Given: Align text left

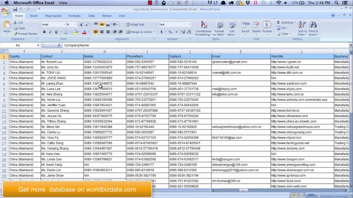Looking at the screenshot, I should [96, 32].
